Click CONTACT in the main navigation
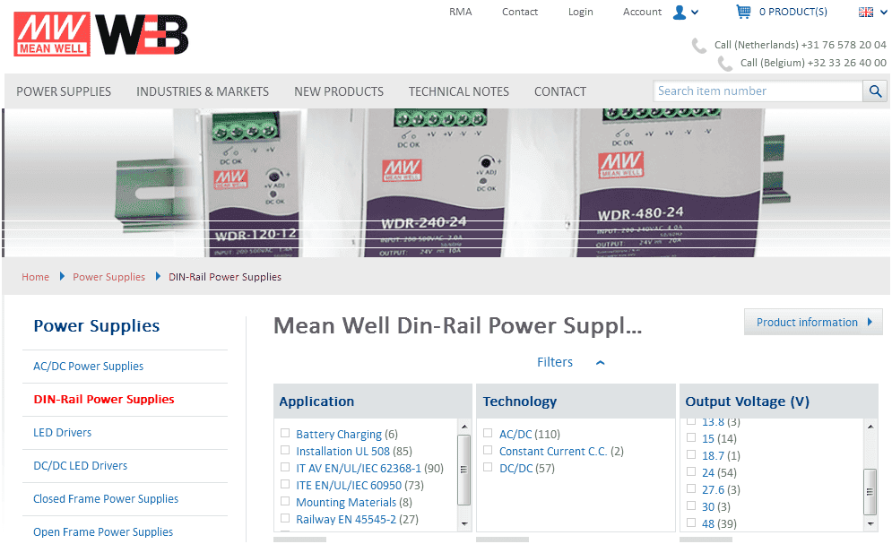This screenshot has height=544, width=892. 559,91
